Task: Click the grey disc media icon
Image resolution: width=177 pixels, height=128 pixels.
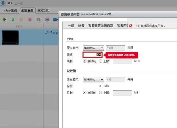Action: [47, 20]
